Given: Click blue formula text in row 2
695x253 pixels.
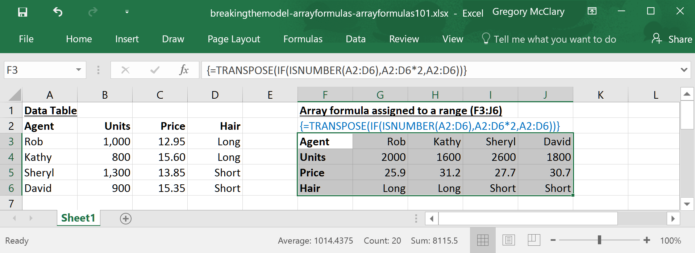Looking at the screenshot, I should tap(430, 126).
